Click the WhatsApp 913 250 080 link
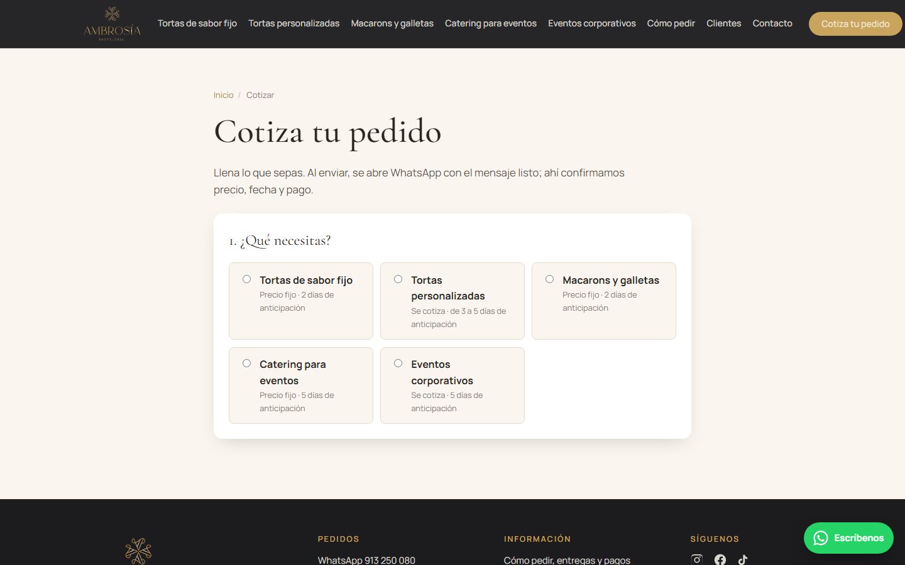 (366, 560)
